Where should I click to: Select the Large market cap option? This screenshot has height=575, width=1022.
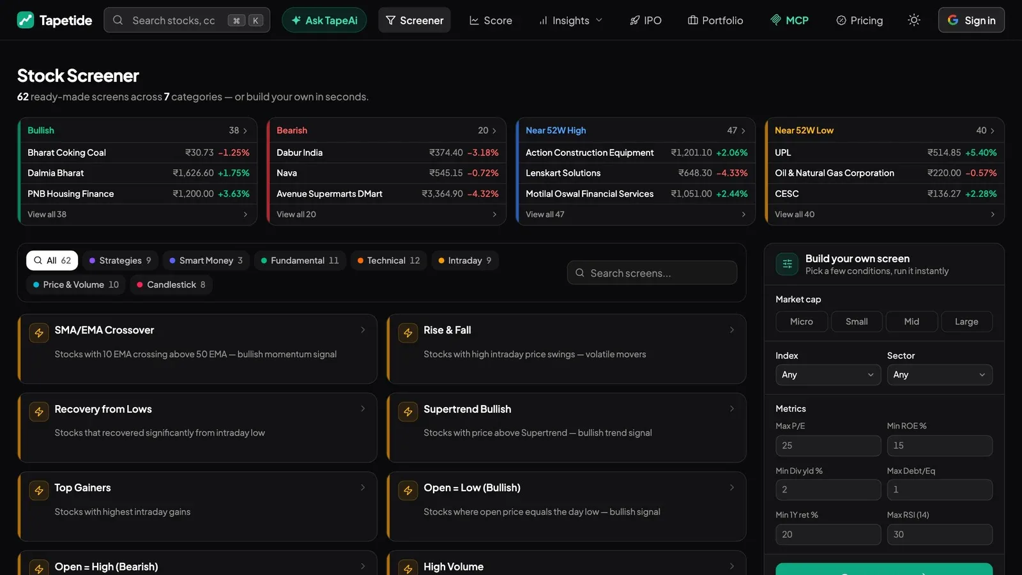tap(966, 321)
